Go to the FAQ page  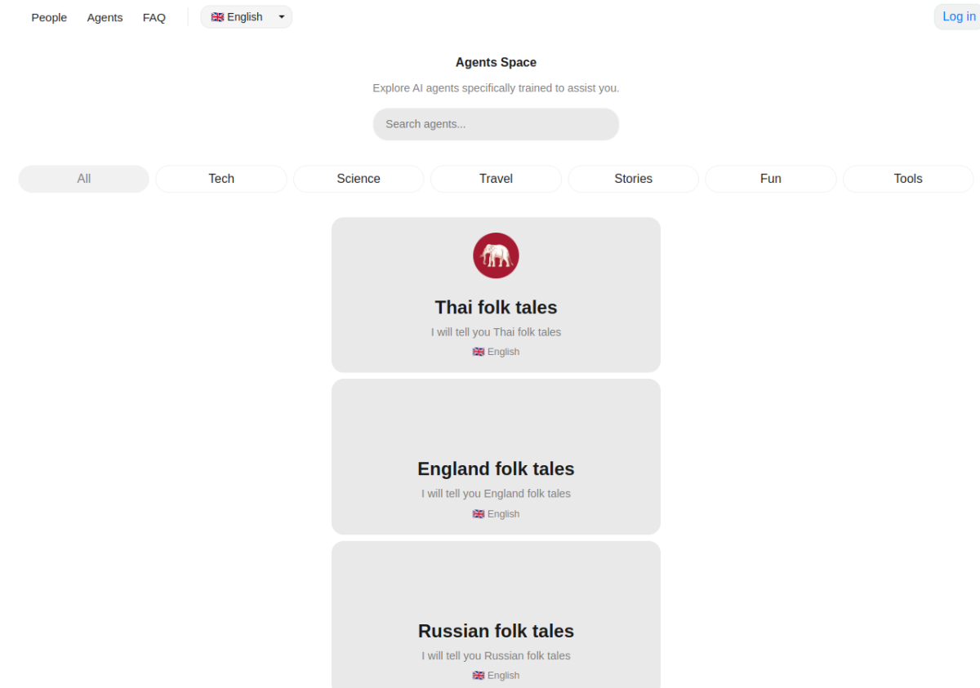(x=154, y=17)
